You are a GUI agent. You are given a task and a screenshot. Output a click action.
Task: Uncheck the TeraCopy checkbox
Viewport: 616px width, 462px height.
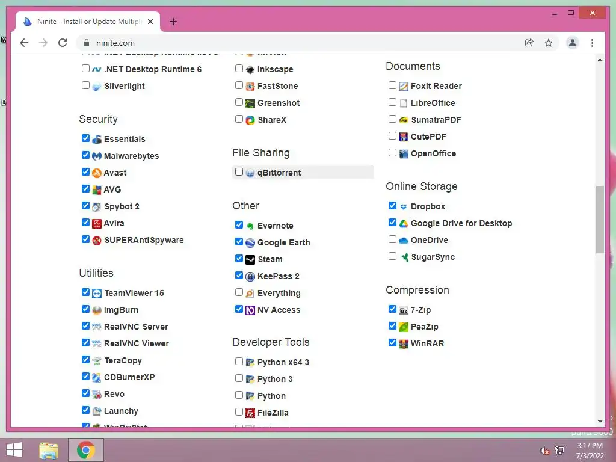(x=85, y=360)
